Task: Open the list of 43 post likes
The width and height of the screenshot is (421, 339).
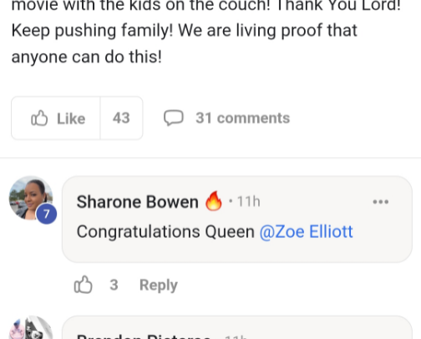Action: [x=121, y=118]
